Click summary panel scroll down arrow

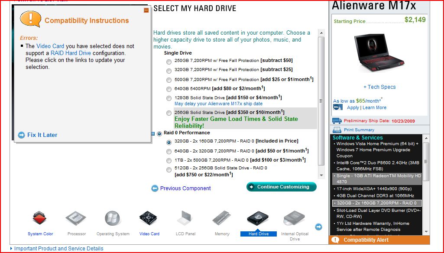pyautogui.click(x=426, y=232)
